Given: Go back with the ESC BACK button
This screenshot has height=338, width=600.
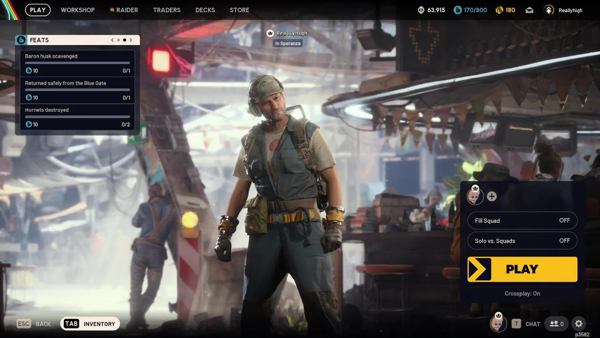Looking at the screenshot, I should pos(34,324).
